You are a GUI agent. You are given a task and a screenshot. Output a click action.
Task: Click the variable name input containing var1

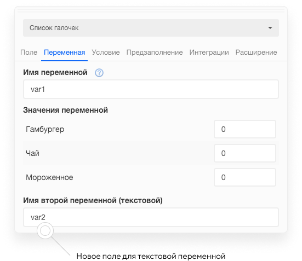point(151,89)
